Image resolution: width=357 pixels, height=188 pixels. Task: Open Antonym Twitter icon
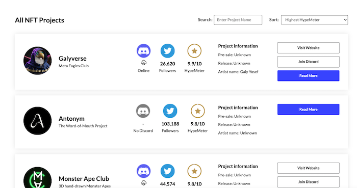170,111
